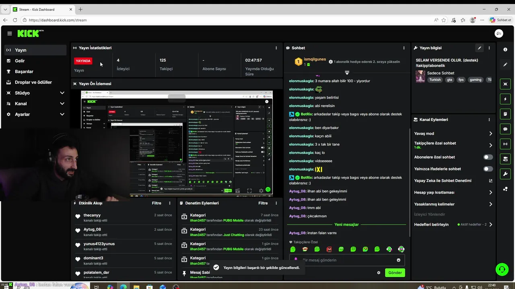
Task: Toggle the stream preview panel icon in the sidebar
Action: 505,84
